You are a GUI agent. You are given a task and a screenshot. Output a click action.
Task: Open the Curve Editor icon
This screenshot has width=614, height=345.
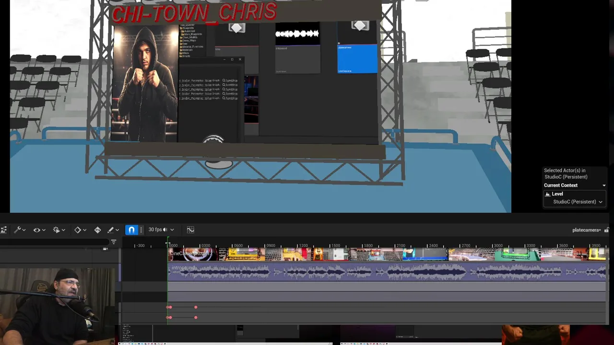190,230
